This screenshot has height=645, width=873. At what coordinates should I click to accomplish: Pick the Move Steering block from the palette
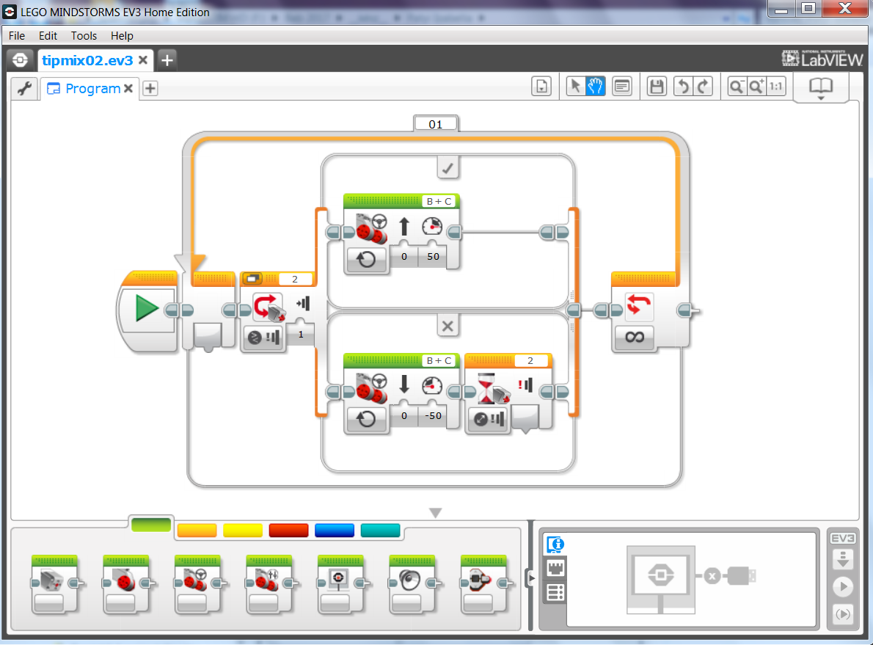pyautogui.click(x=197, y=584)
